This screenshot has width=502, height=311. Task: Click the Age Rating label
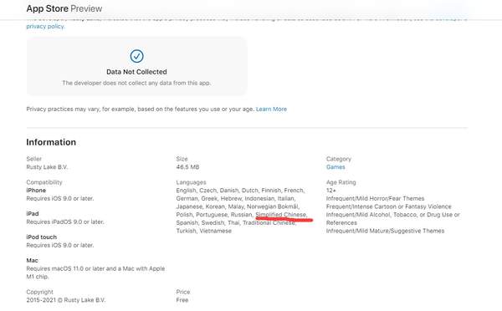(341, 182)
